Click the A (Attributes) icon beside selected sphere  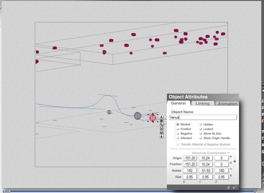click(161, 117)
